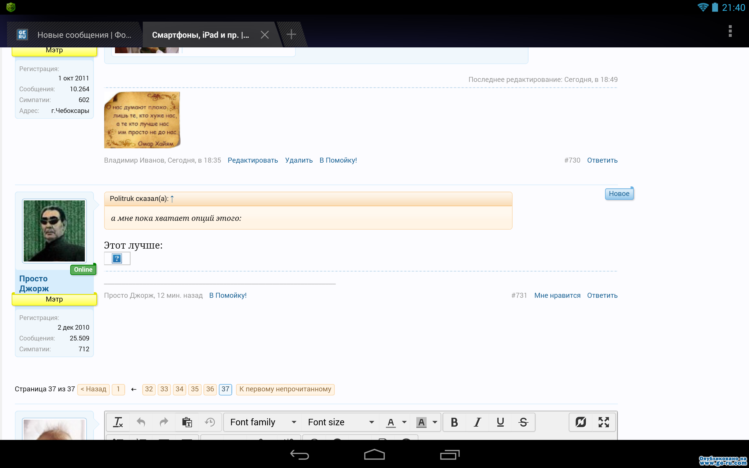Click the Strikethrough formatting icon
This screenshot has height=468, width=749.
(x=522, y=421)
